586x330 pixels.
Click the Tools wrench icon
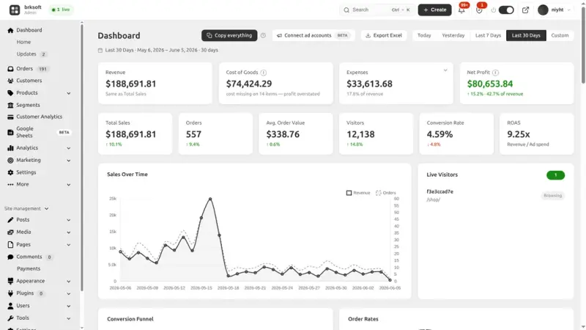[10, 318]
